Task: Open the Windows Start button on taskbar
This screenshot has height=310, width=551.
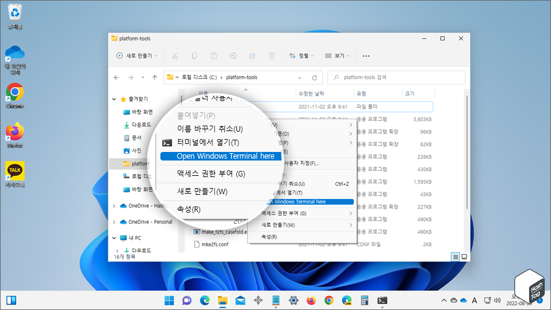Action: click(x=169, y=301)
